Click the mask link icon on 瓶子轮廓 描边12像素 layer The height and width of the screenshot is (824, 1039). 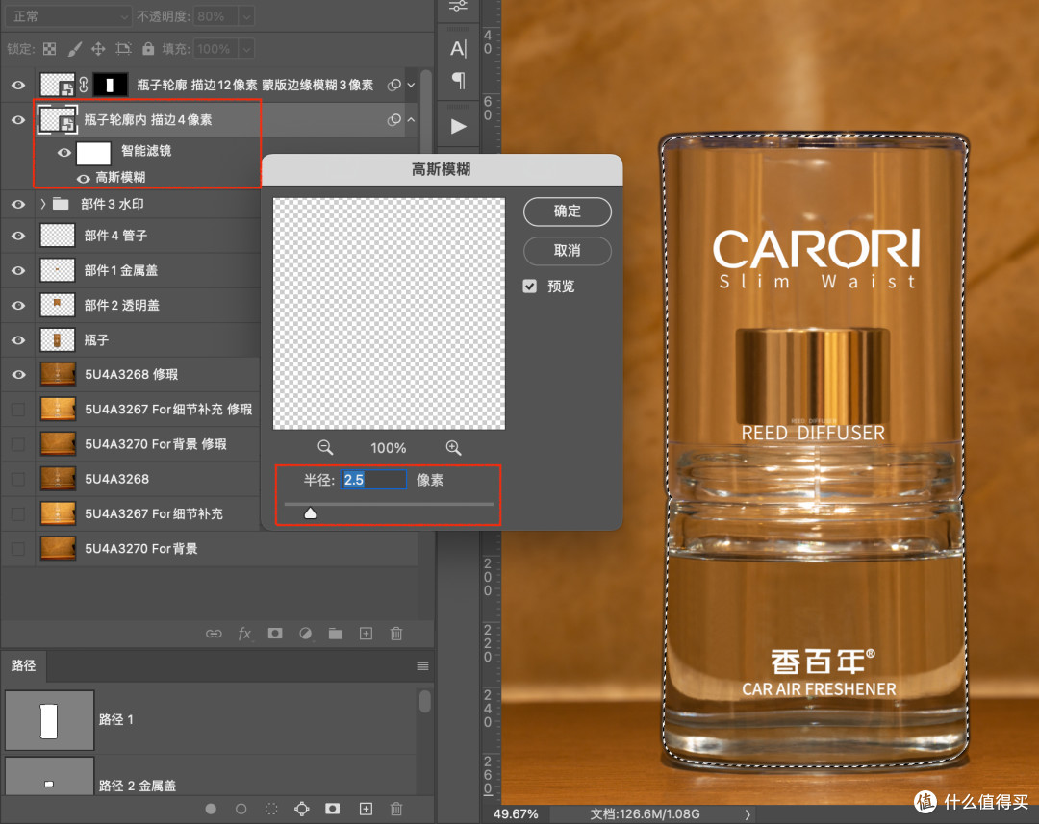(x=84, y=85)
